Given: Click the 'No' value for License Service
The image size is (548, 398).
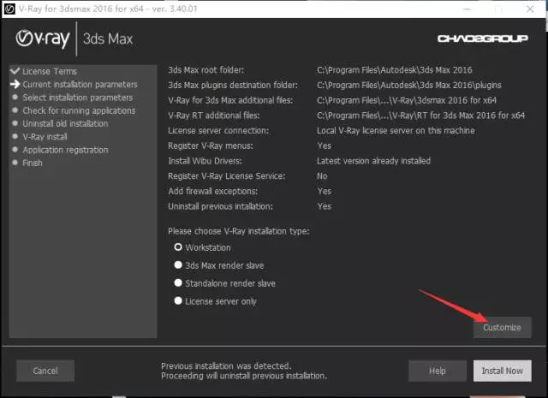Looking at the screenshot, I should (x=322, y=176).
